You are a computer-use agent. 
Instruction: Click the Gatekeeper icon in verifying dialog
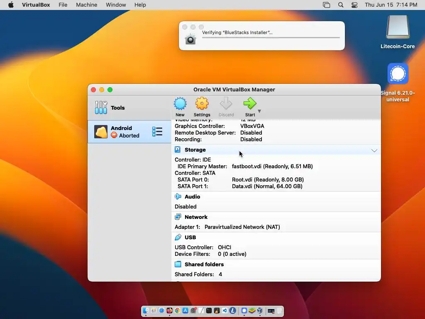[190, 39]
